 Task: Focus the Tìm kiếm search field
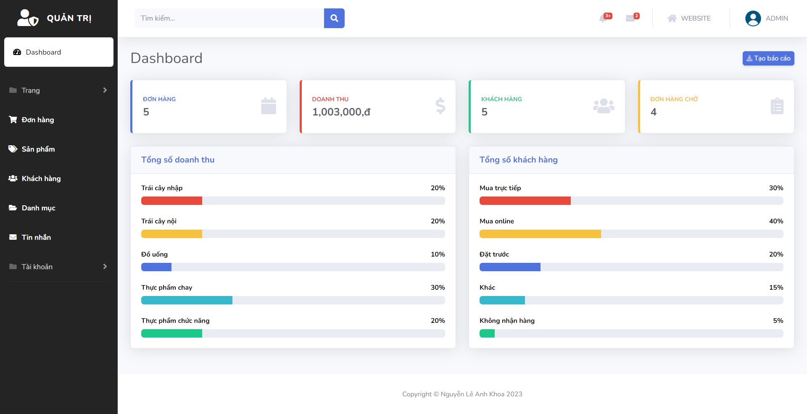click(x=229, y=18)
